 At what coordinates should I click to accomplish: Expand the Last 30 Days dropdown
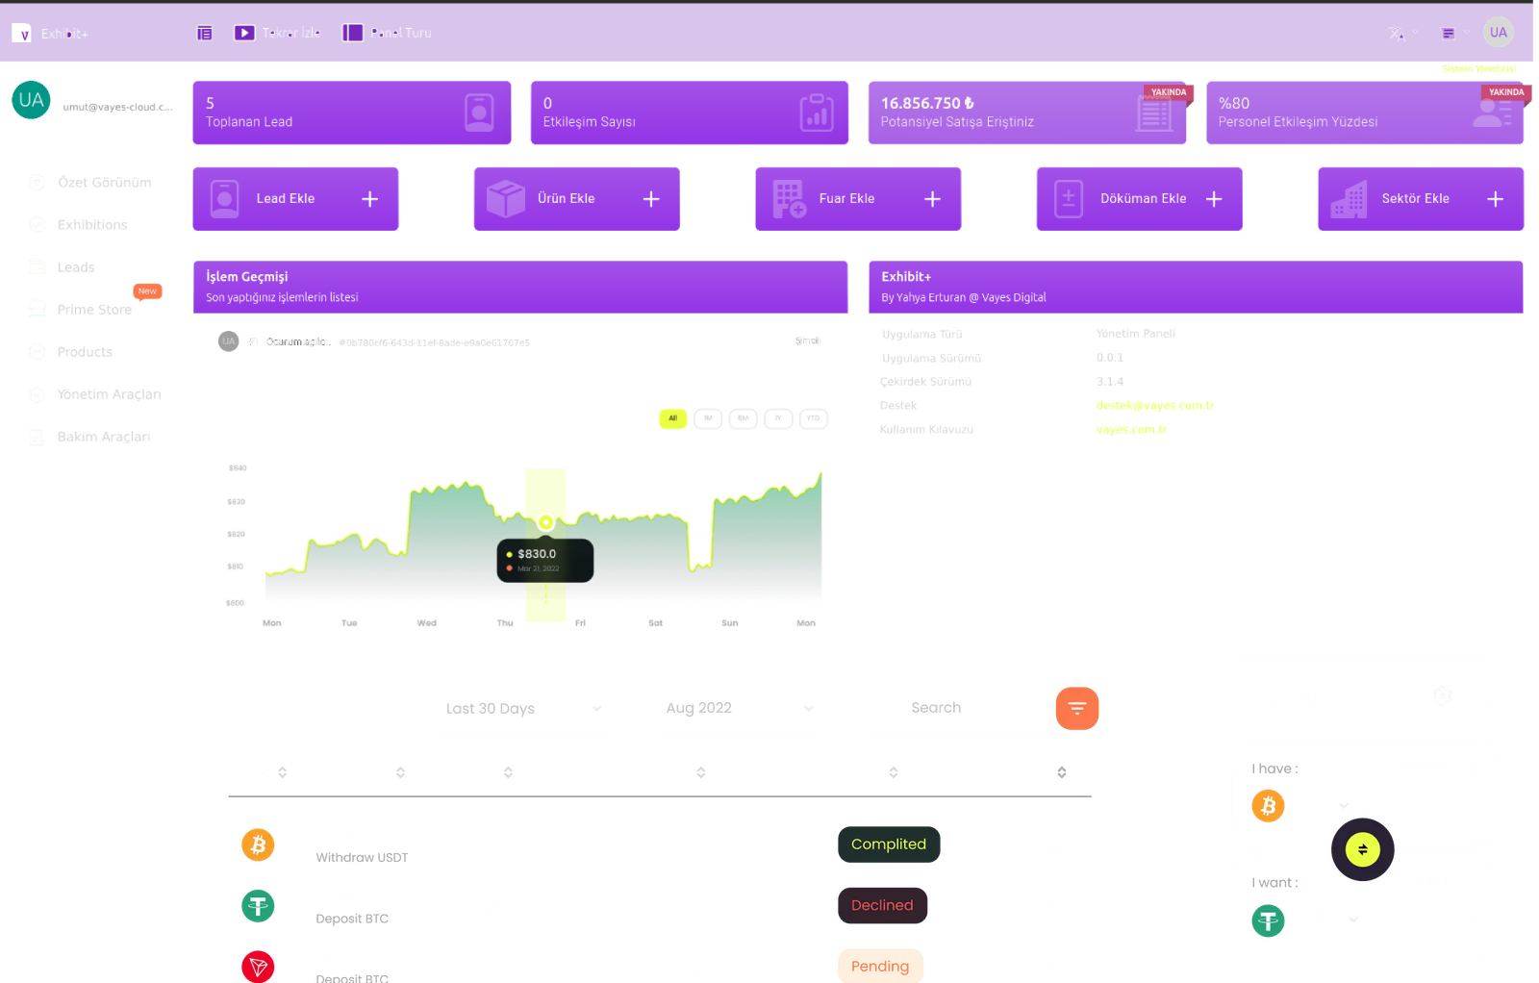pyautogui.click(x=523, y=709)
